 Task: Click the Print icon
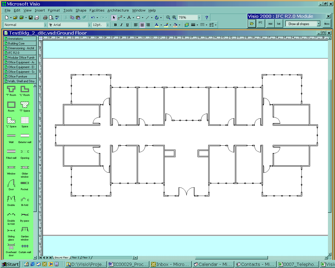(x=45, y=18)
